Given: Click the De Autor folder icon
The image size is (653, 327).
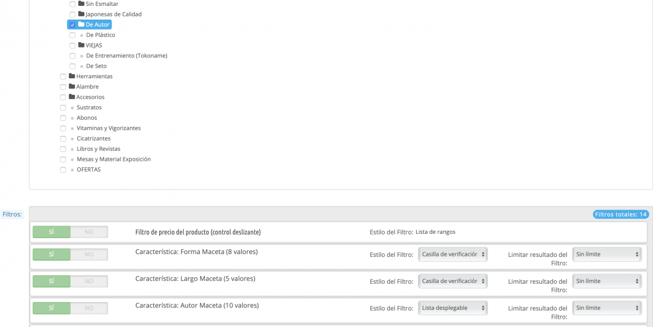Looking at the screenshot, I should click(x=81, y=24).
